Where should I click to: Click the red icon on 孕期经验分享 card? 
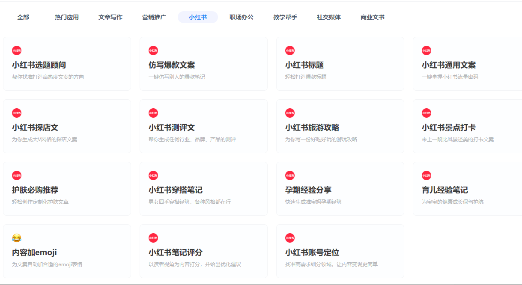290,175
